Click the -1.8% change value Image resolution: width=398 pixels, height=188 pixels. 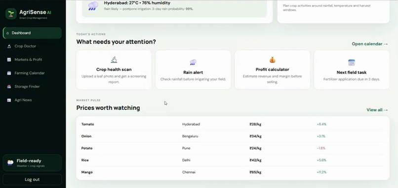coord(321,148)
